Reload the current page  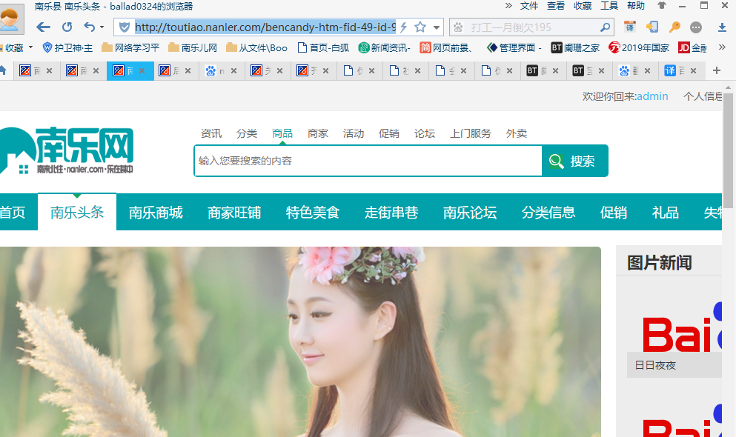coord(67,27)
